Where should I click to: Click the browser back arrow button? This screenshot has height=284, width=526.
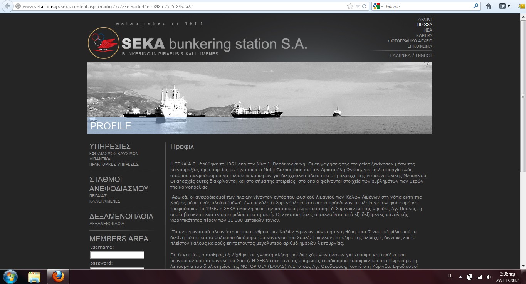point(7,6)
